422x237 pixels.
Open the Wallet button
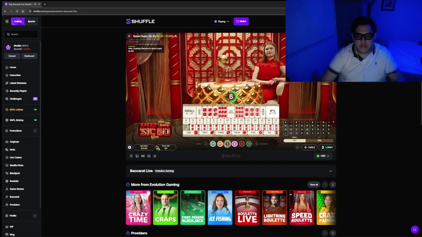(241, 21)
